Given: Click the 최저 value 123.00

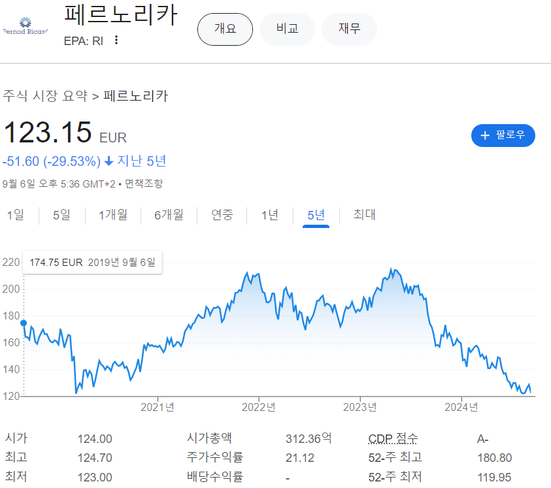Looking at the screenshot, I should point(95,478).
